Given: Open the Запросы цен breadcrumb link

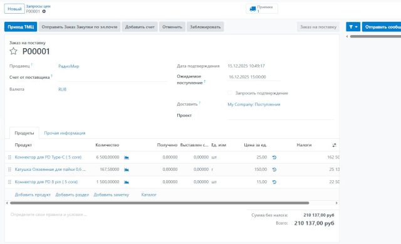Looking at the screenshot, I should [38, 6].
